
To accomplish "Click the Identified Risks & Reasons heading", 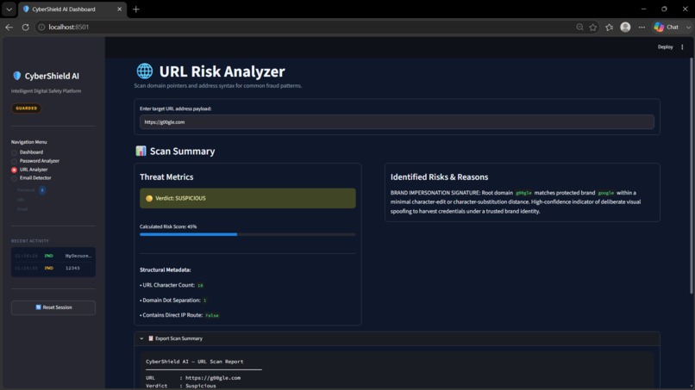I will [439, 177].
